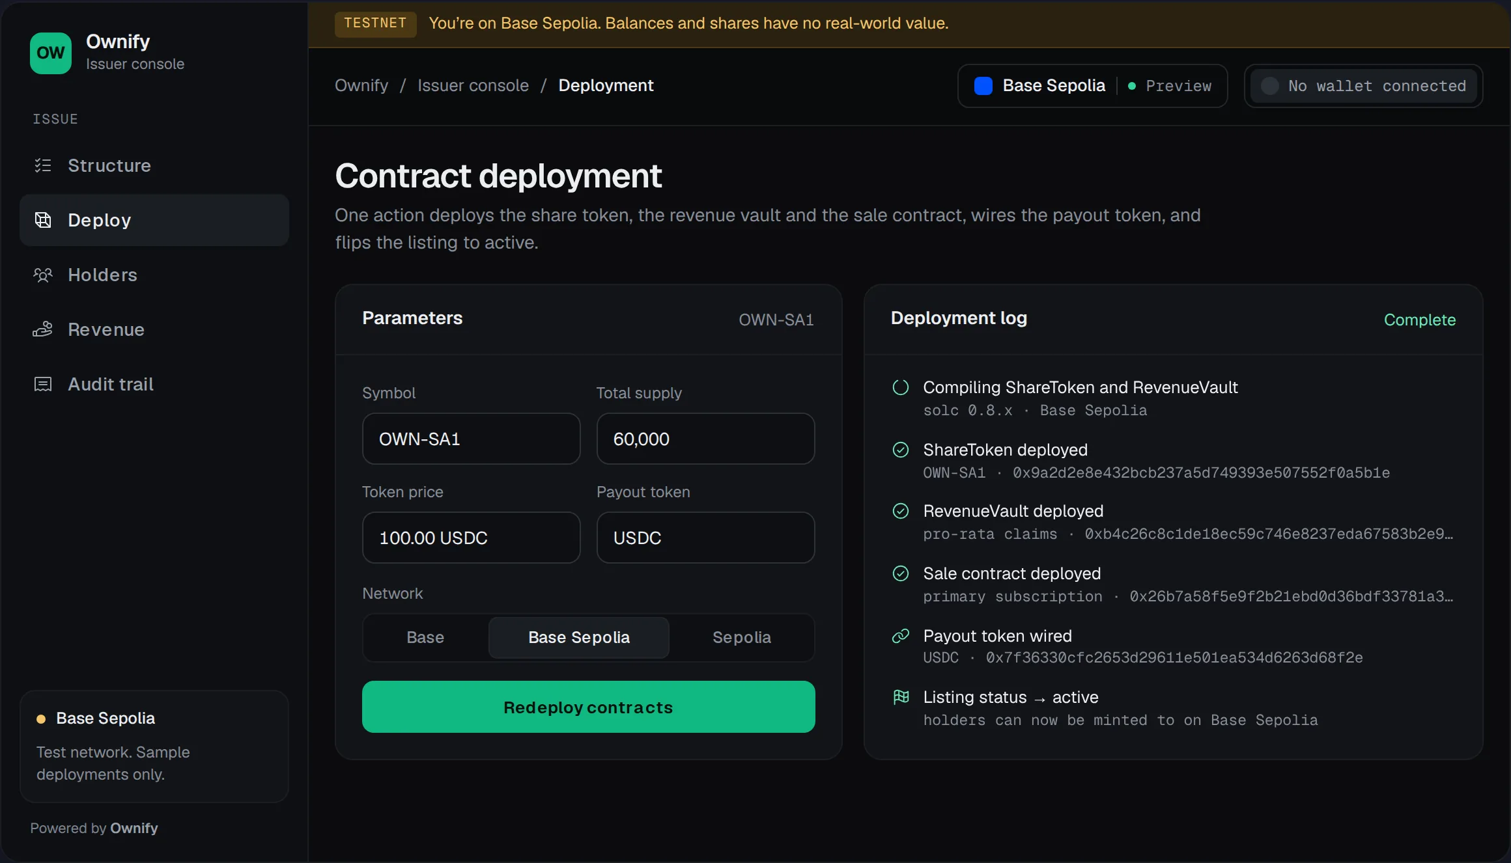Click the checkmark icon beside Sale contract deployed

click(x=901, y=573)
